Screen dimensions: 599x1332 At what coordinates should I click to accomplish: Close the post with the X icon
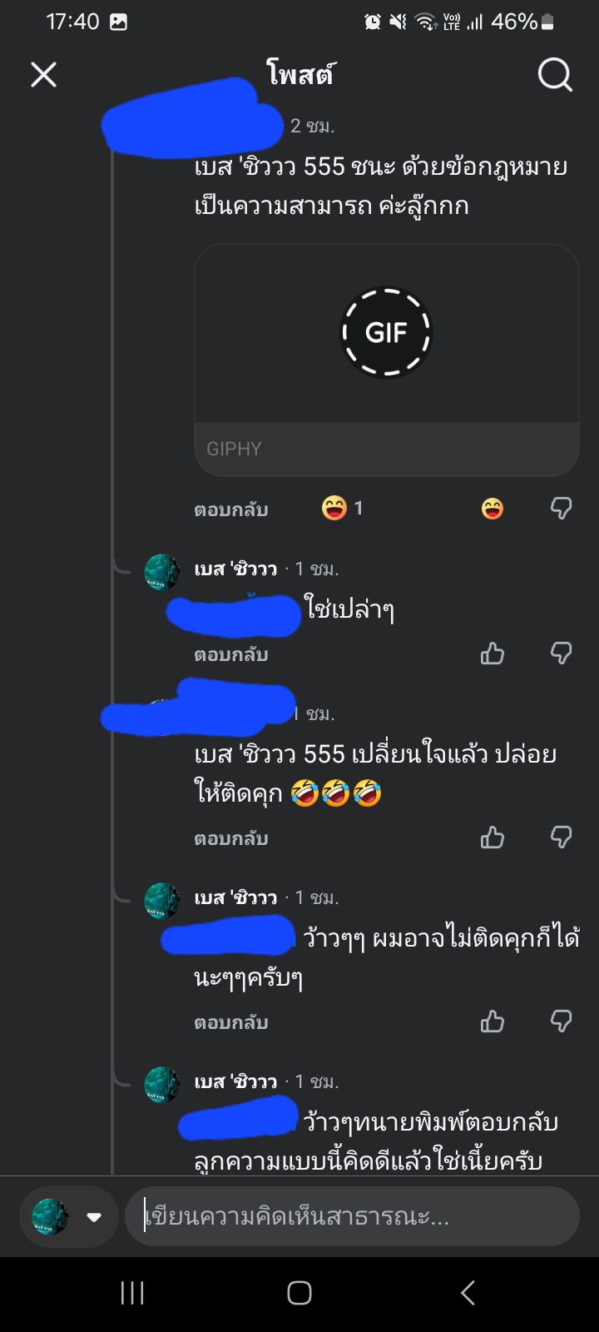pyautogui.click(x=44, y=75)
